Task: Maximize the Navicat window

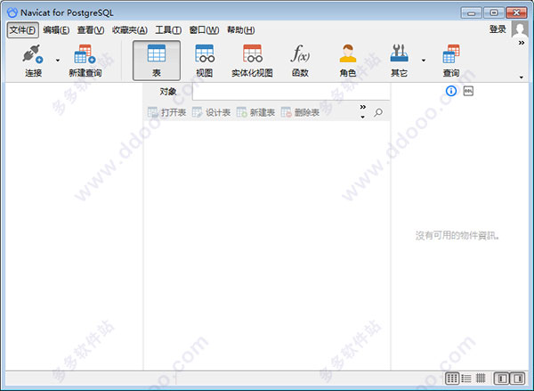Action: [493, 12]
